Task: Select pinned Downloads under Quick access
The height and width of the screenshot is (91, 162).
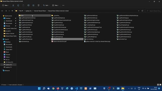Action: 9,21
